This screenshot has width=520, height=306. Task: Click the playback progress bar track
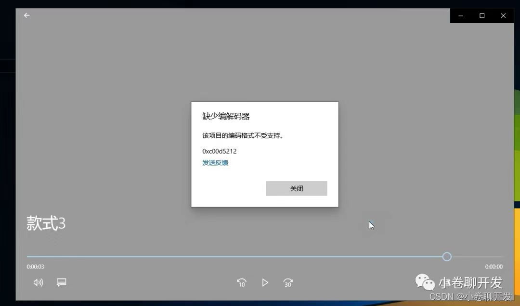click(265, 257)
